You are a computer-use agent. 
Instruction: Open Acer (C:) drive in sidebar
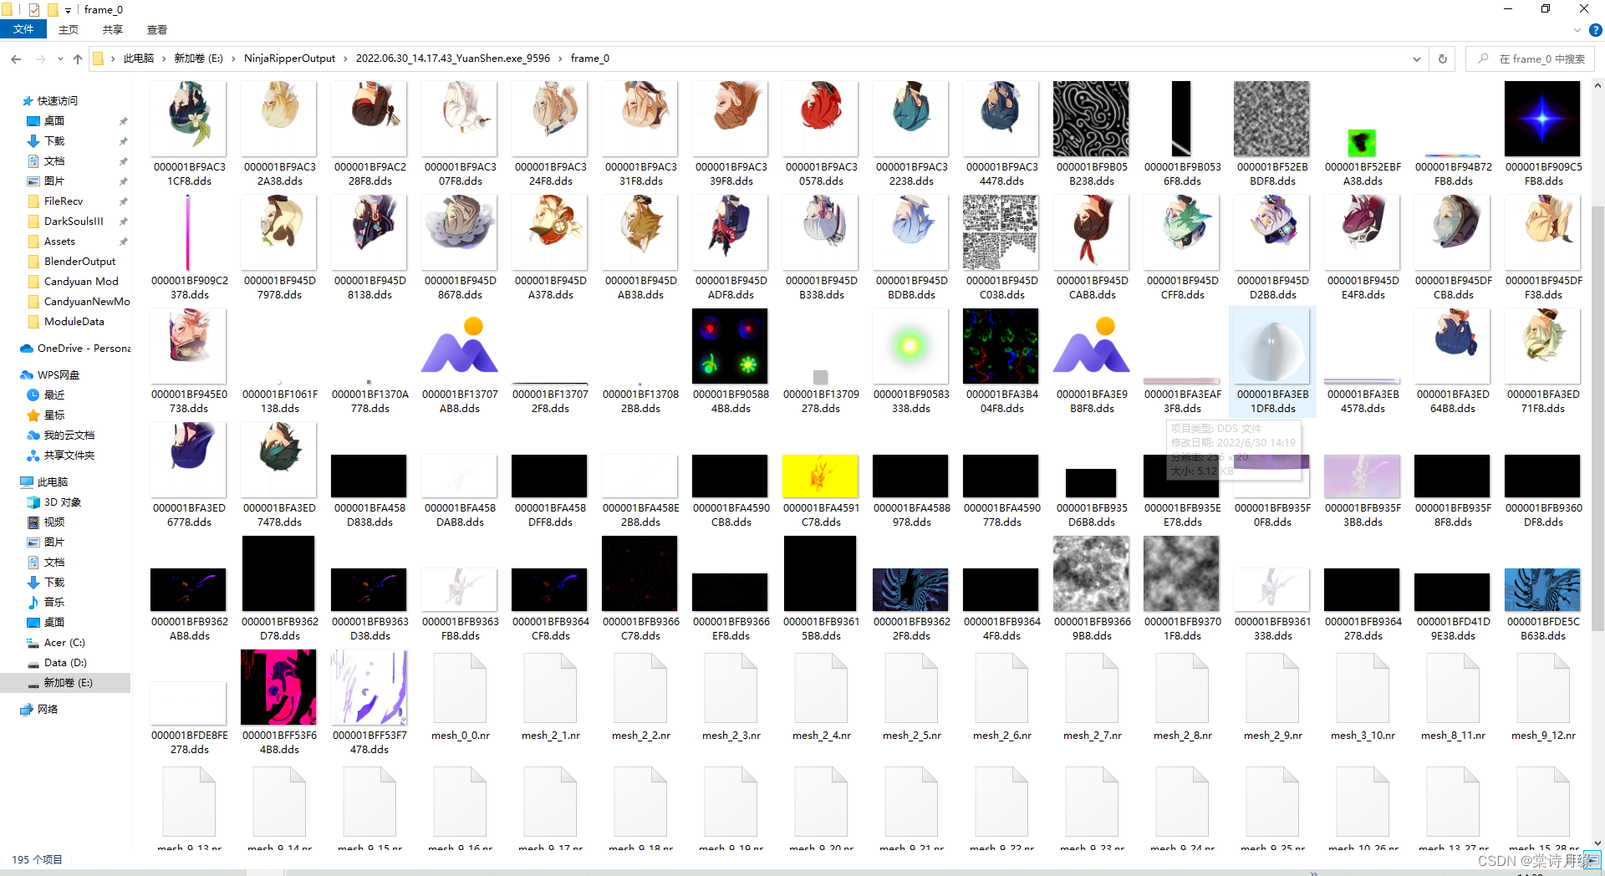click(64, 642)
